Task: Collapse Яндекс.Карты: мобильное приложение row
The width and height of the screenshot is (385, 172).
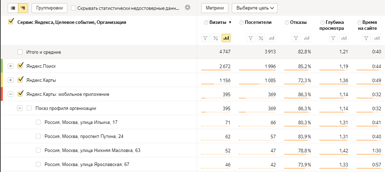Action: 11,94
